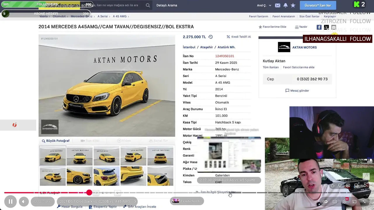
Task: Expand the video chapter title chevron
Action: [135, 201]
